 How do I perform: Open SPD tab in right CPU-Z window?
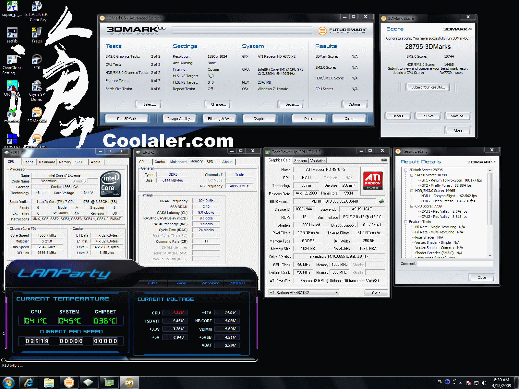pyautogui.click(x=210, y=162)
